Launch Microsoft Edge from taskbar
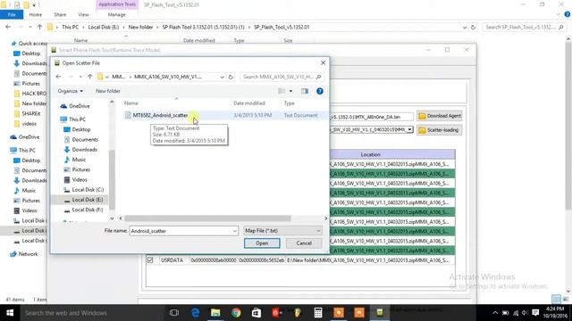The width and height of the screenshot is (572, 321). (195, 313)
